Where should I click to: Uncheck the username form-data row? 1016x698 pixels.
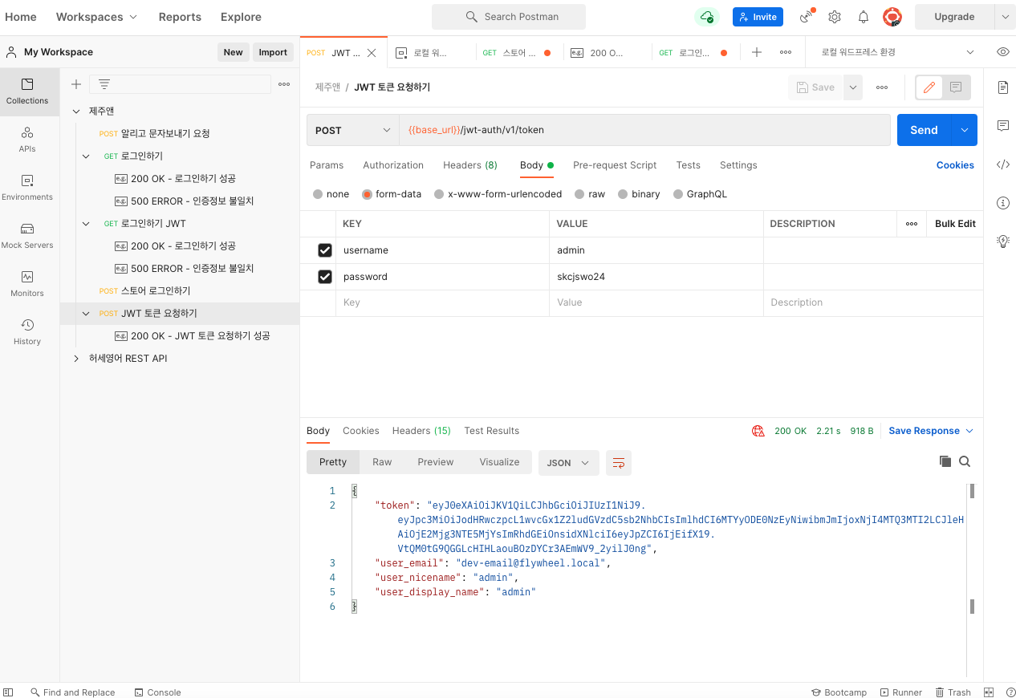325,250
